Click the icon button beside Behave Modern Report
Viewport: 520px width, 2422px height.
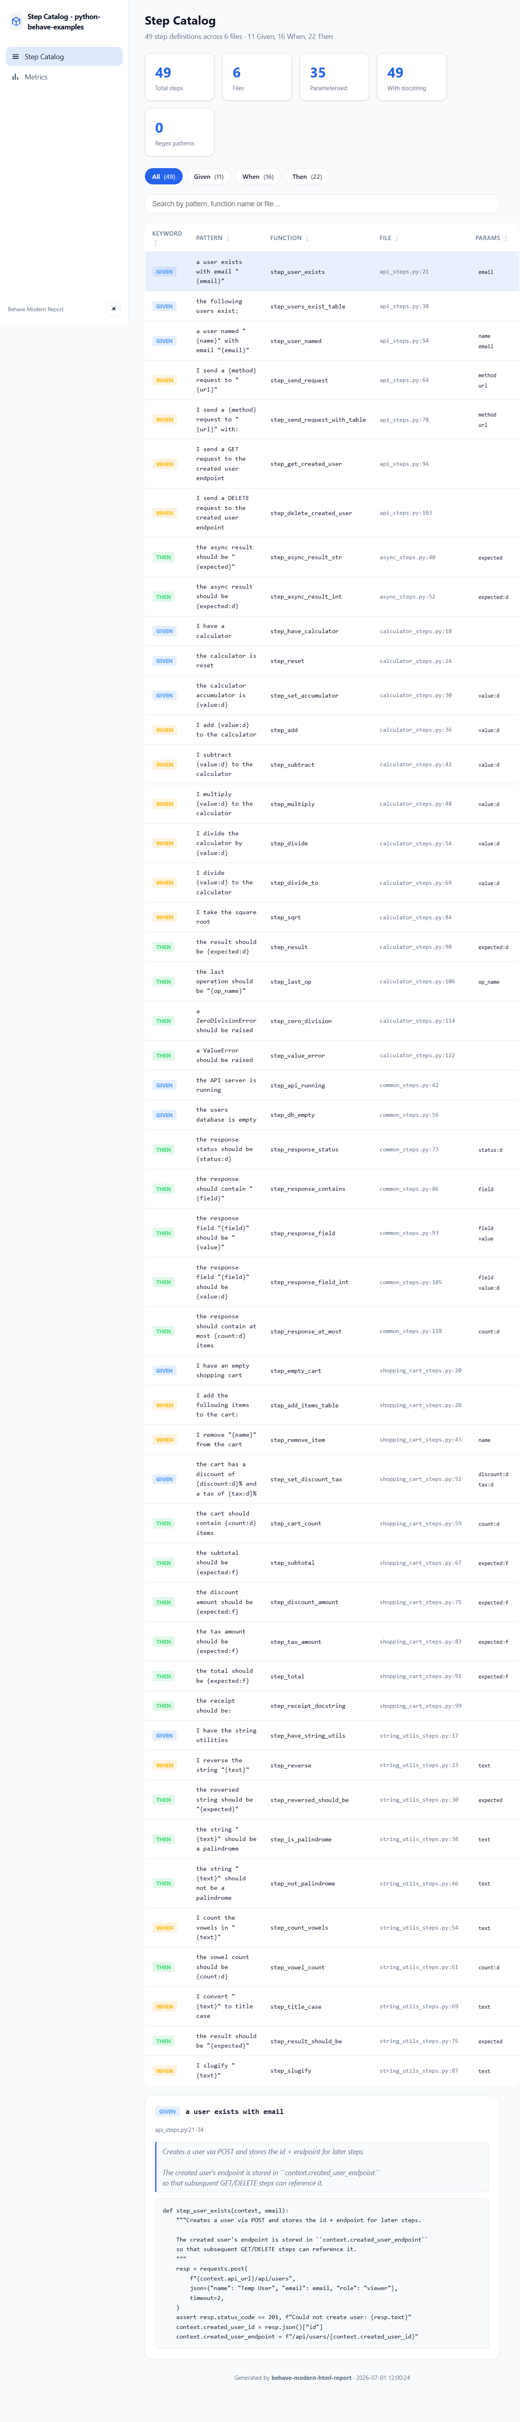tap(114, 308)
